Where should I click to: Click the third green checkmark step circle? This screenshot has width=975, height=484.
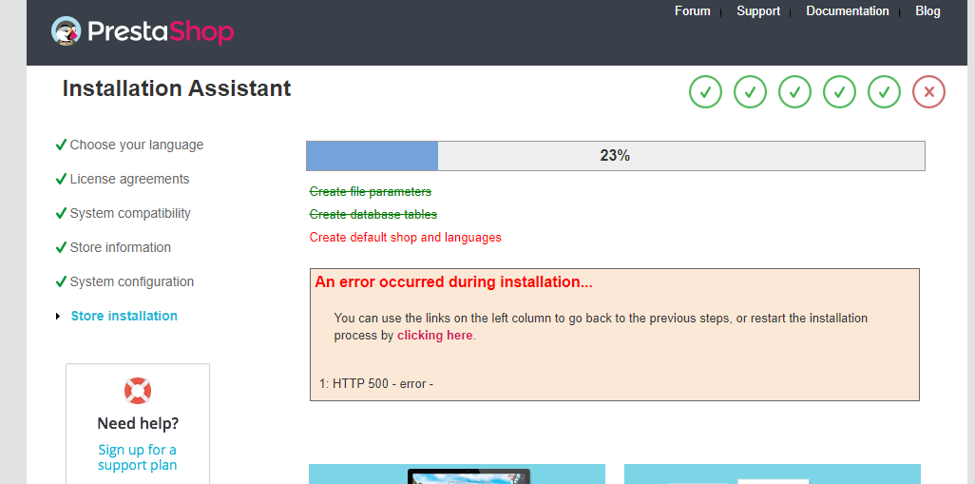tap(794, 92)
